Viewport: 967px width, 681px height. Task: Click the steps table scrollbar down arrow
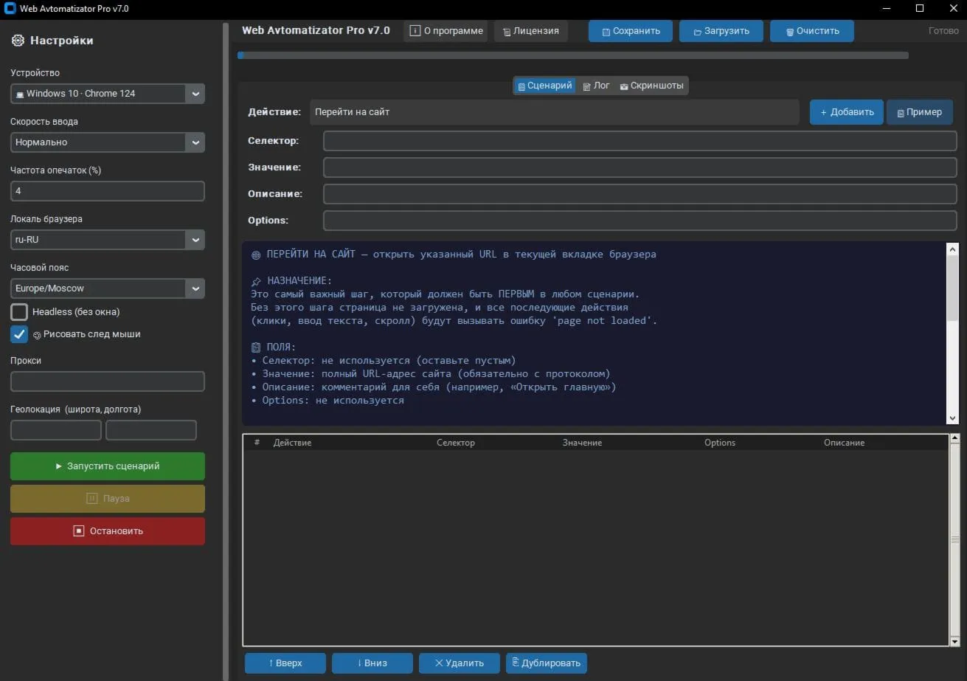955,641
